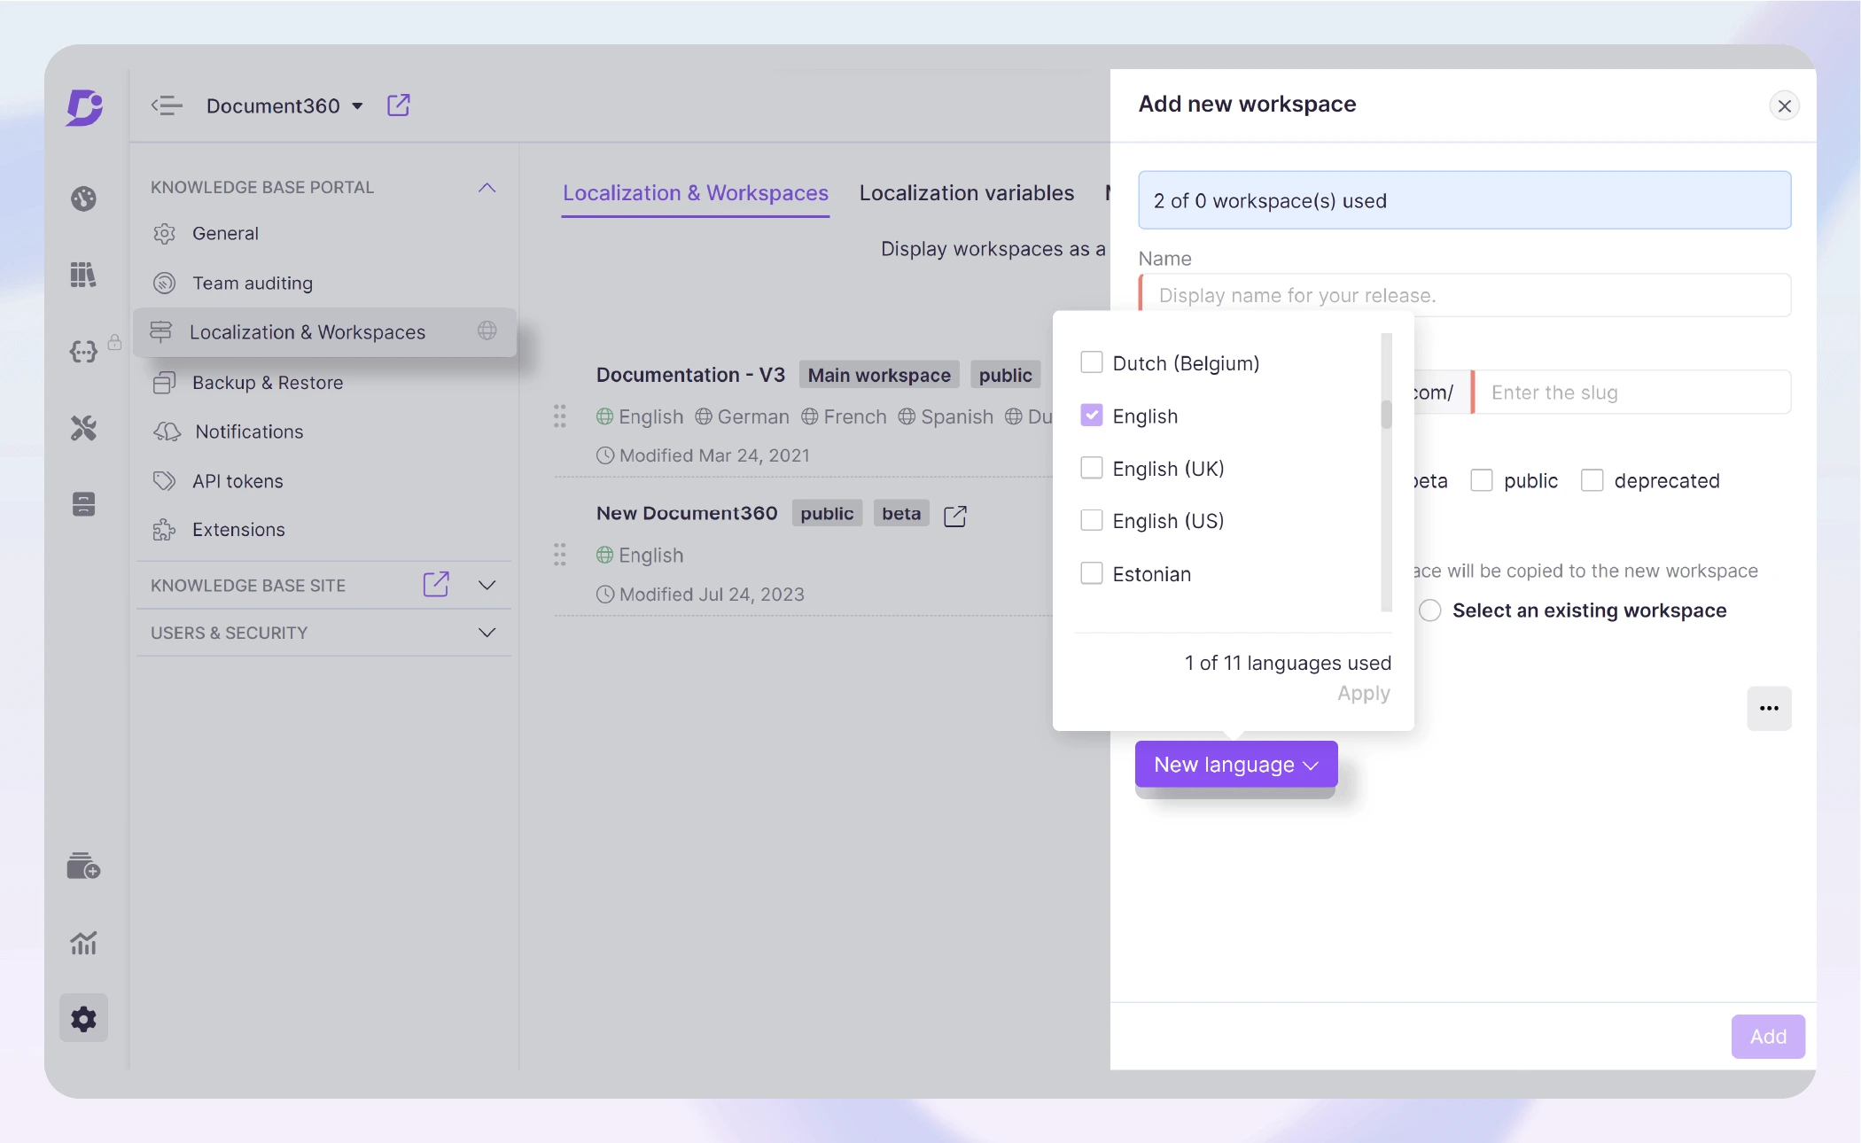The image size is (1861, 1143).
Task: Select the 'Select an existing workspace' radio button
Action: point(1429,610)
